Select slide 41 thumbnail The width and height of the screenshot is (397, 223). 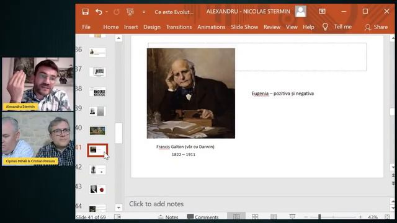tap(97, 150)
